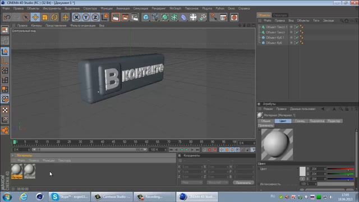359x202 pixels.
Task: Click the white color swatch in Цвет
Action: [x=302, y=171]
